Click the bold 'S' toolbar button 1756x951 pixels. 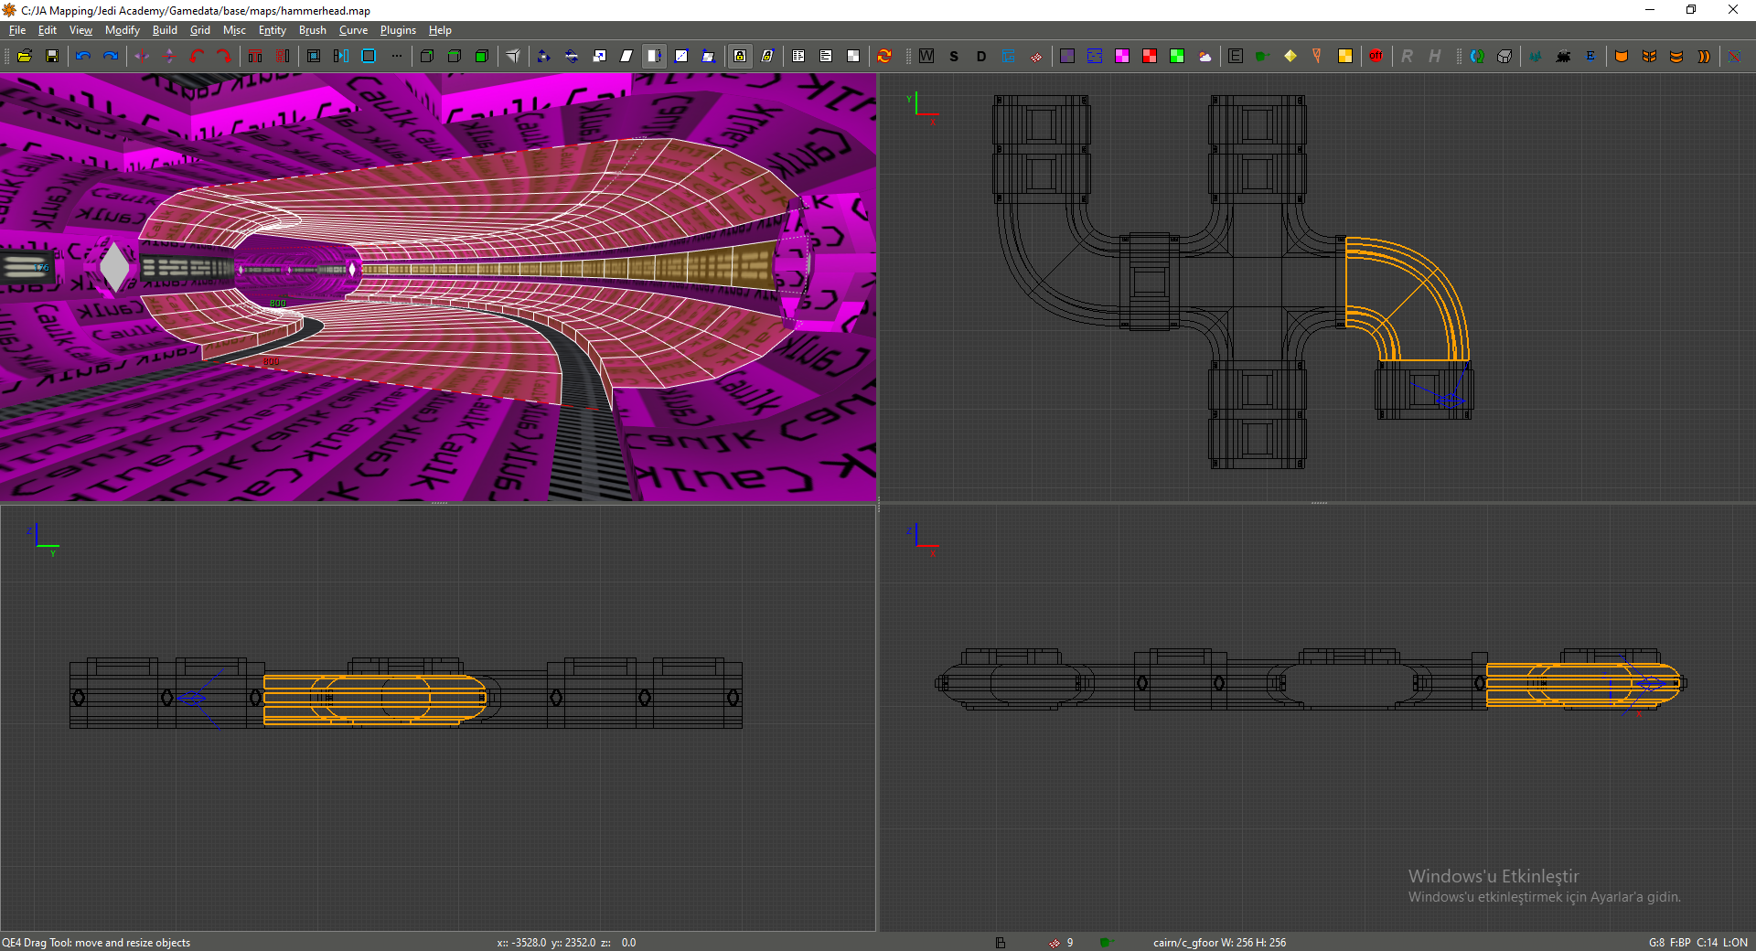pyautogui.click(x=954, y=56)
